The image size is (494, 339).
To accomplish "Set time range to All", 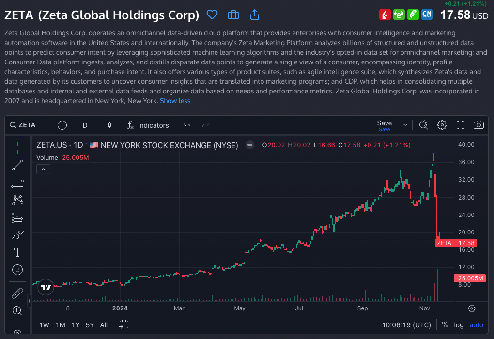I will [104, 325].
